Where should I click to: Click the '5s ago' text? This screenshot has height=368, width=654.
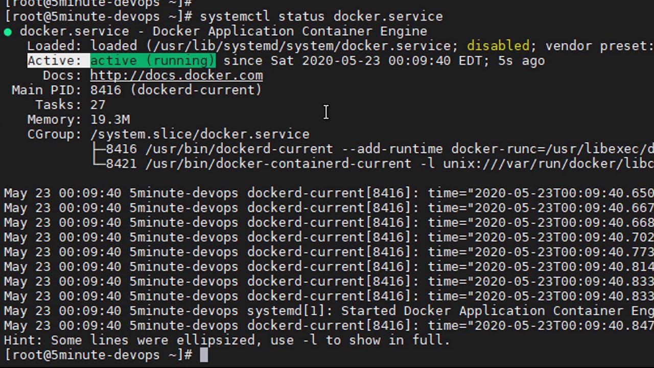522,61
